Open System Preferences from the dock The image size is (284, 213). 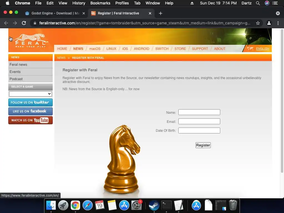136,205
